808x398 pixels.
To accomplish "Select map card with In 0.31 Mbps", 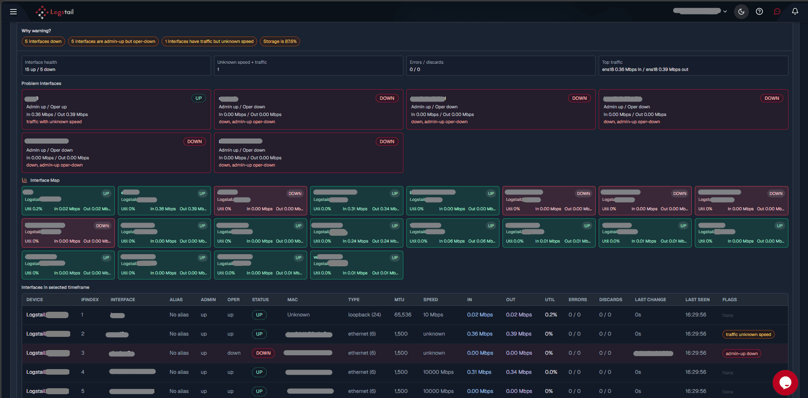I will click(x=357, y=201).
